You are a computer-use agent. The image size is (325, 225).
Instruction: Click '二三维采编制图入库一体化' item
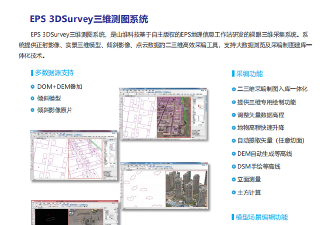(272, 89)
